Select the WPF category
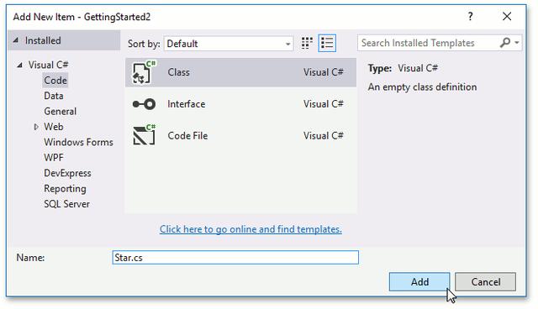The image size is (538, 309). click(x=54, y=158)
